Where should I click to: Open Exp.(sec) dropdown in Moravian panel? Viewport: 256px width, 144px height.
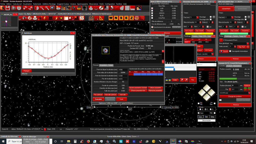[197, 17]
